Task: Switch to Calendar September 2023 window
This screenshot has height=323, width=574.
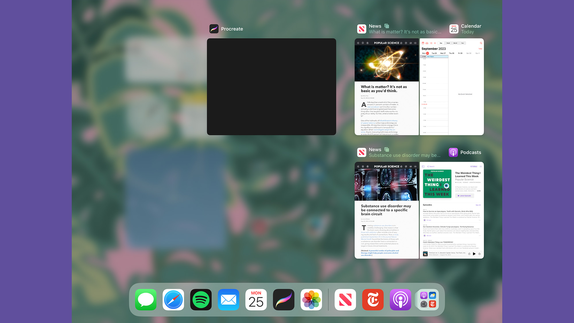Action: coord(452,87)
